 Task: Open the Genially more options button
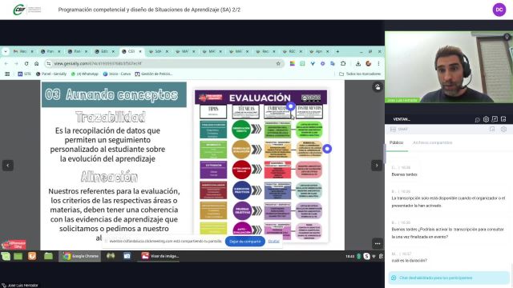tap(378, 243)
